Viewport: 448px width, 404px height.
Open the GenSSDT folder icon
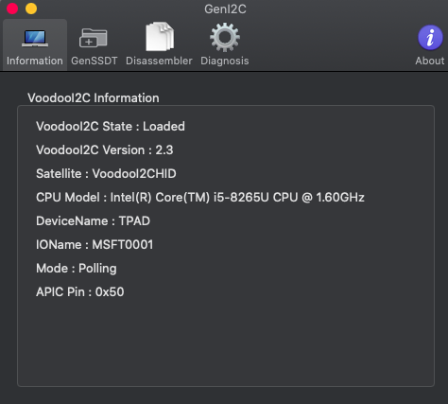[x=94, y=38]
